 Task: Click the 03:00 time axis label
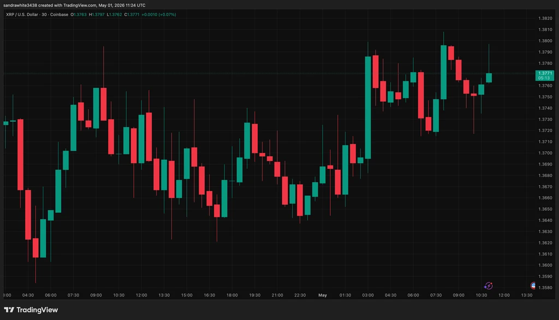(x=368, y=295)
